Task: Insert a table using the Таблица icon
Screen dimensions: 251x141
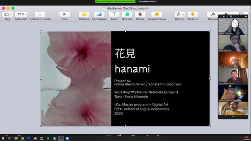Action: [84, 14]
